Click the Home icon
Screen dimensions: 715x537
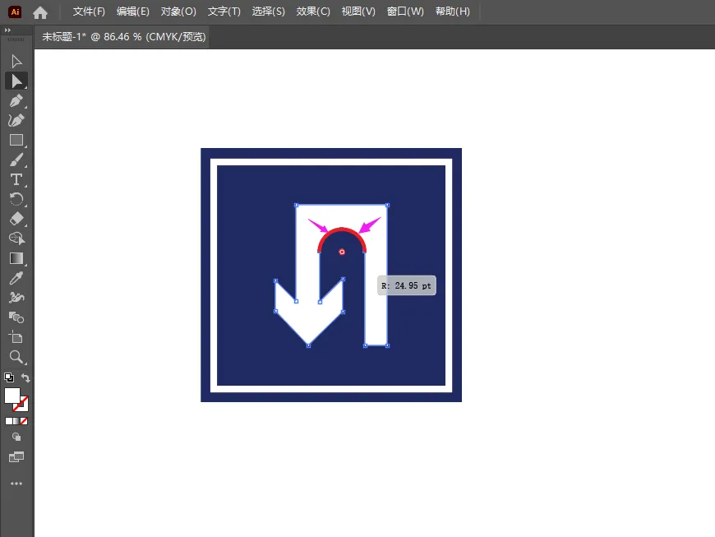click(40, 12)
